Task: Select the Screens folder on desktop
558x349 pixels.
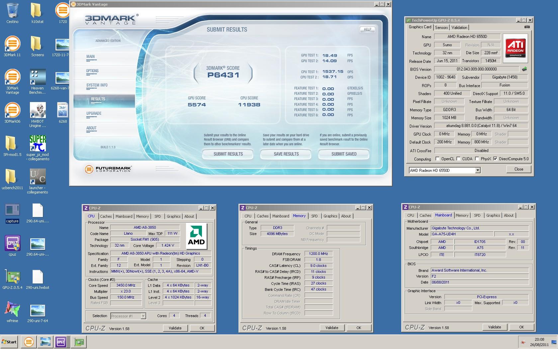Action: (x=37, y=47)
